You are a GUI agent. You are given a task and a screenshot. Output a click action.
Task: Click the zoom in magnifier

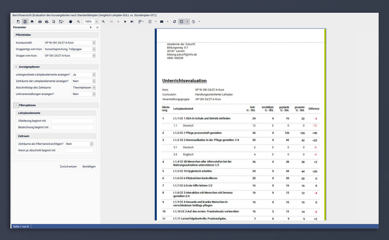[x=104, y=21]
